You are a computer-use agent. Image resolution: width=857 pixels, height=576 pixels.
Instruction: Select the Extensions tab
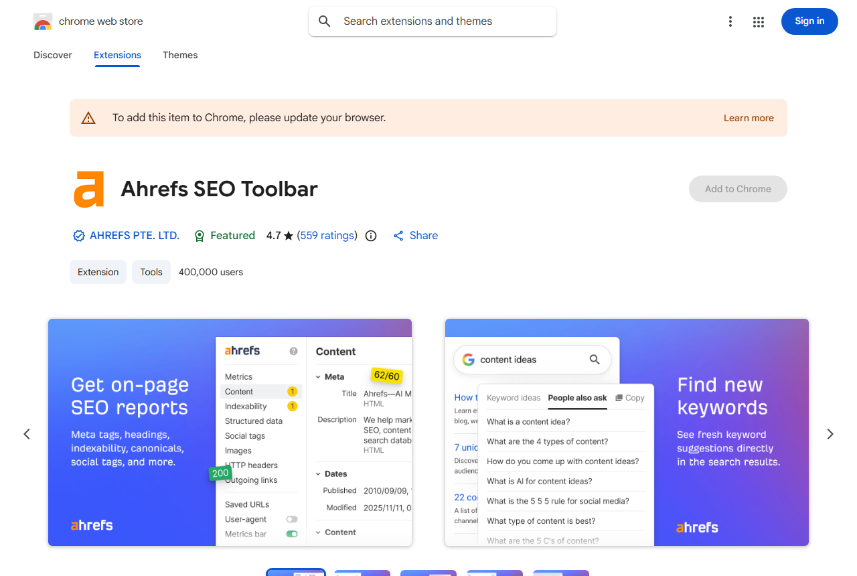point(117,55)
